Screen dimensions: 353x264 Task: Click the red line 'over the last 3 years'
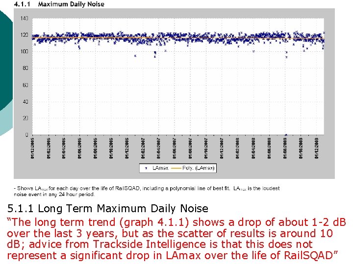[170, 233]
